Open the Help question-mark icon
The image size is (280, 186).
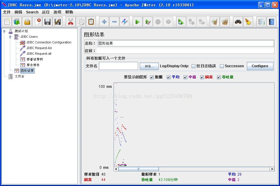[271, 22]
